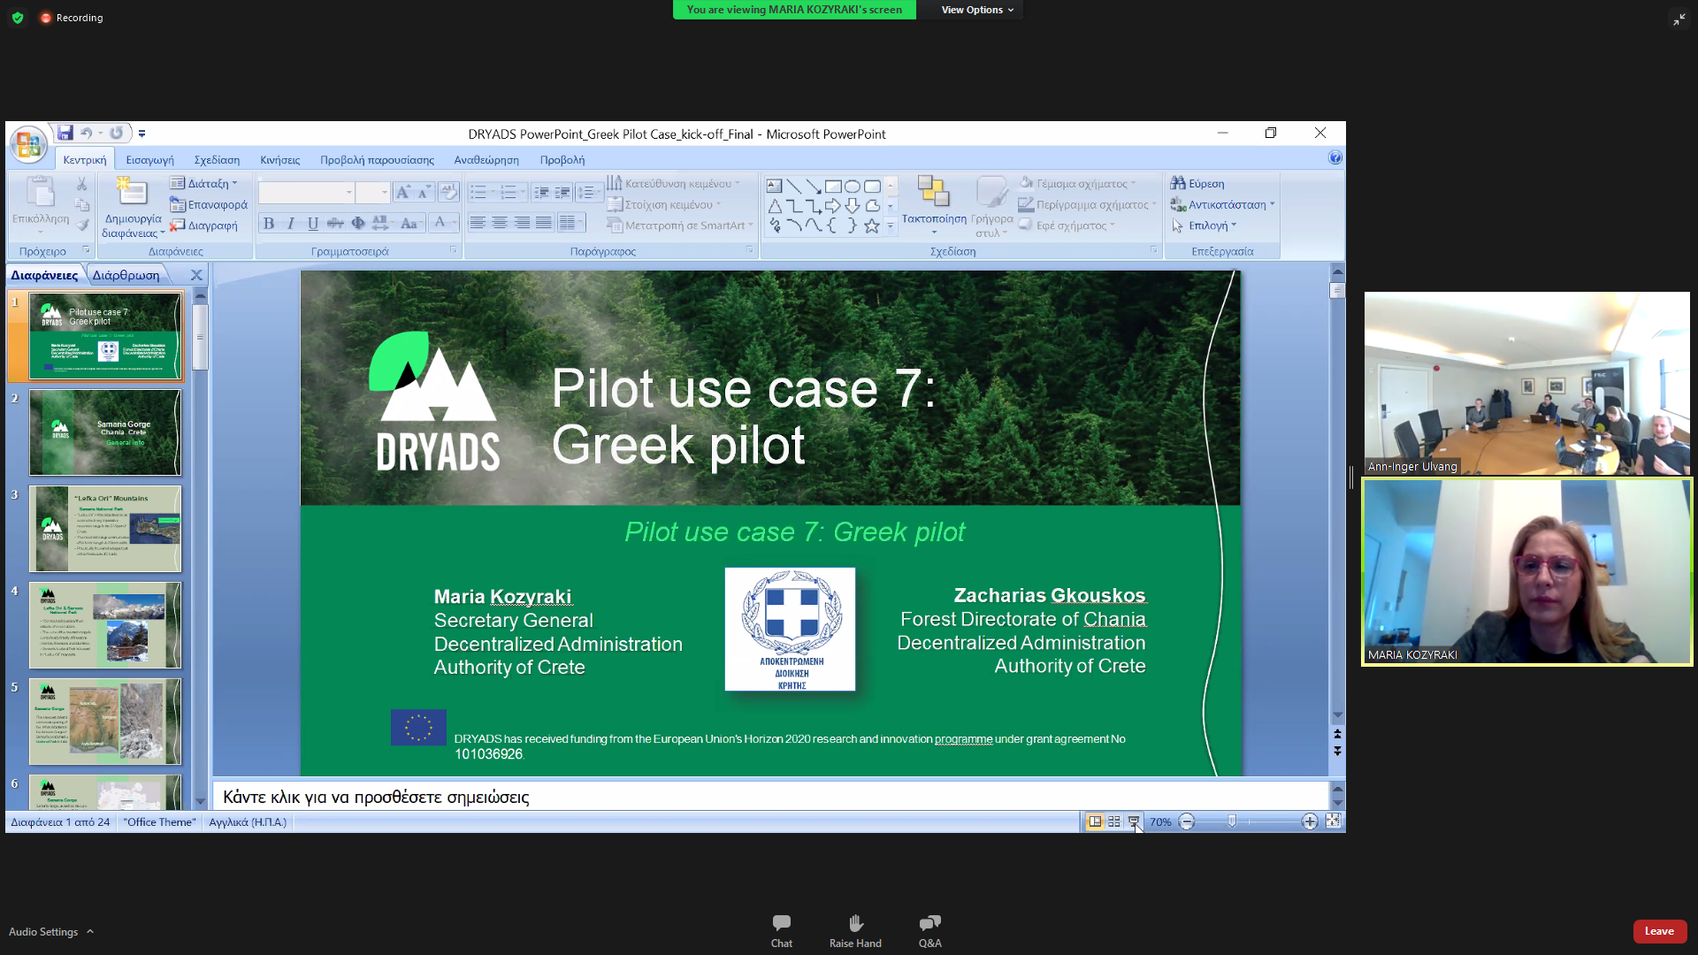Click the zoom in plus button

click(1310, 821)
